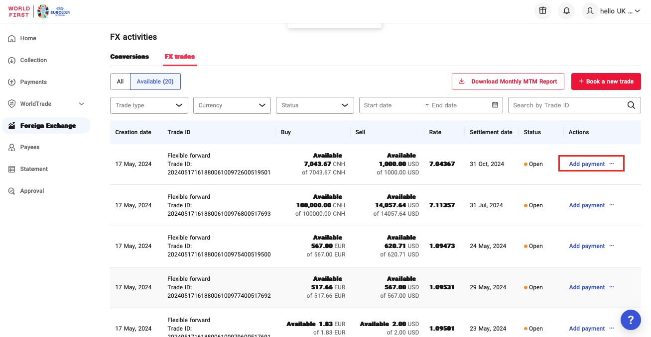Image resolution: width=651 pixels, height=337 pixels.
Task: Select the Statement sidebar icon
Action: tap(12, 169)
